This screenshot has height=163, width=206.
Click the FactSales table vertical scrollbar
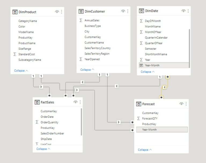pos(81,122)
